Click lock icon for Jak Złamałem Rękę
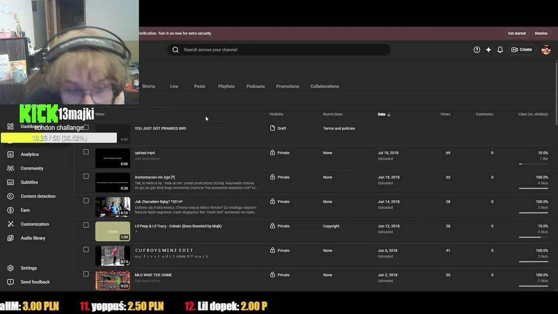This screenshot has width=558, height=314. (x=272, y=201)
